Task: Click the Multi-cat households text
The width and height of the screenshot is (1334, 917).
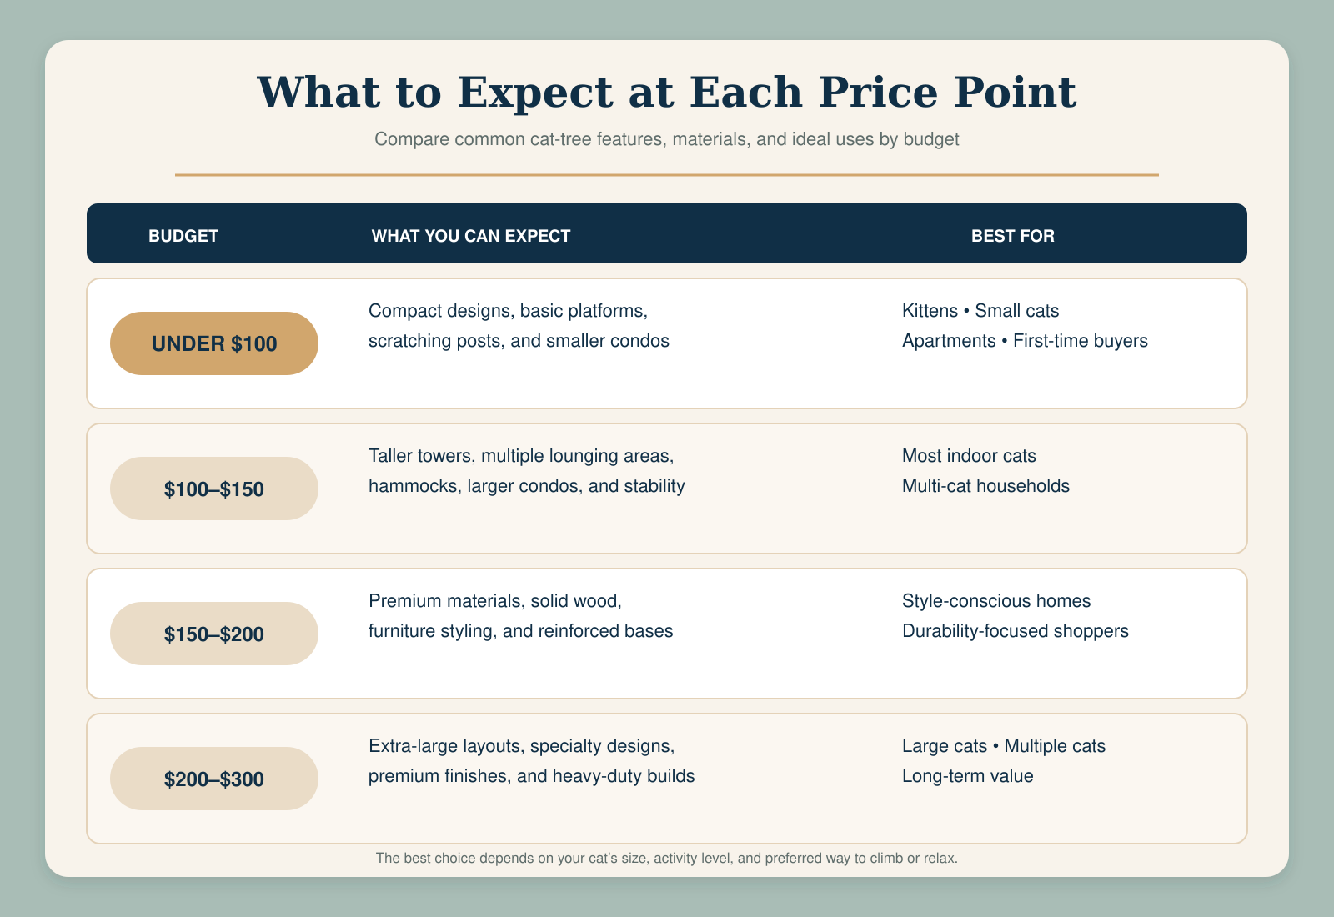Action: point(985,486)
